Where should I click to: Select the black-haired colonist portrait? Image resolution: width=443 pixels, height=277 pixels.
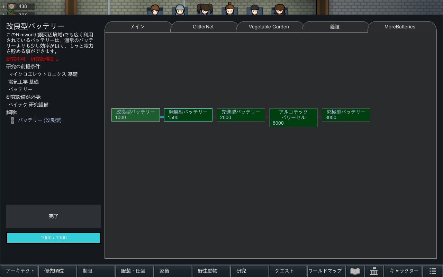[255, 10]
